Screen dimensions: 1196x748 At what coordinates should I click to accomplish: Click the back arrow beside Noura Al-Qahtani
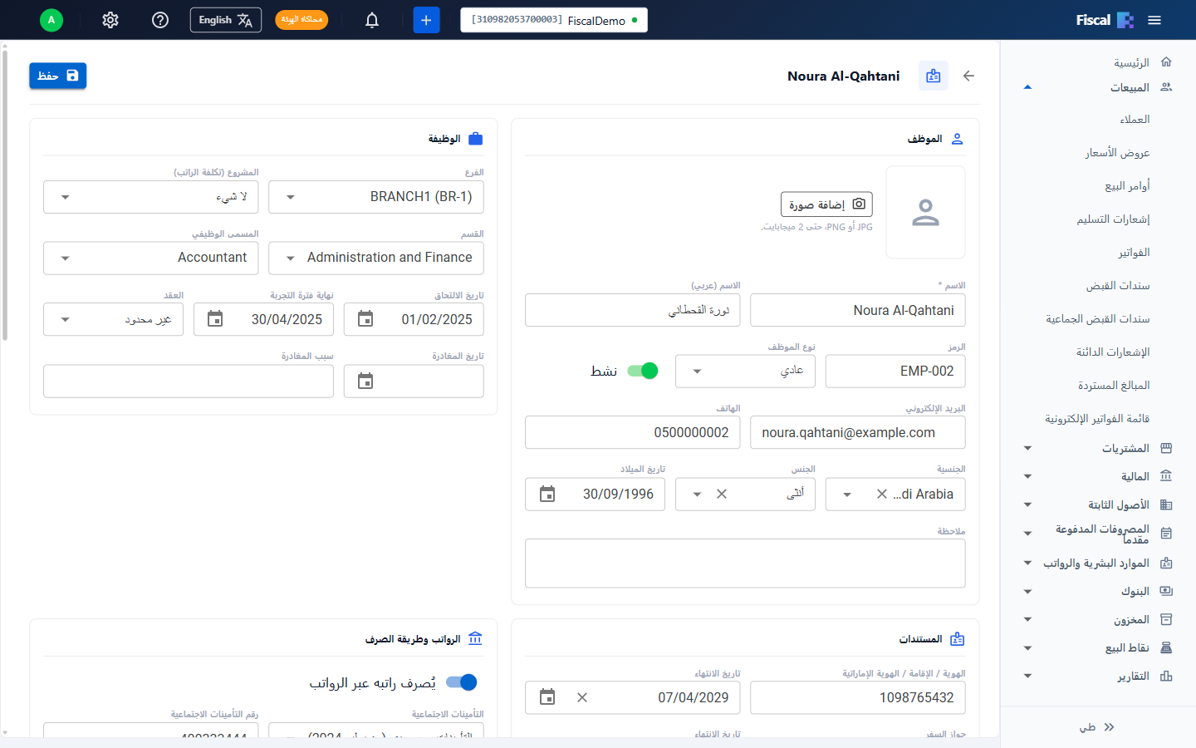pyautogui.click(x=968, y=76)
